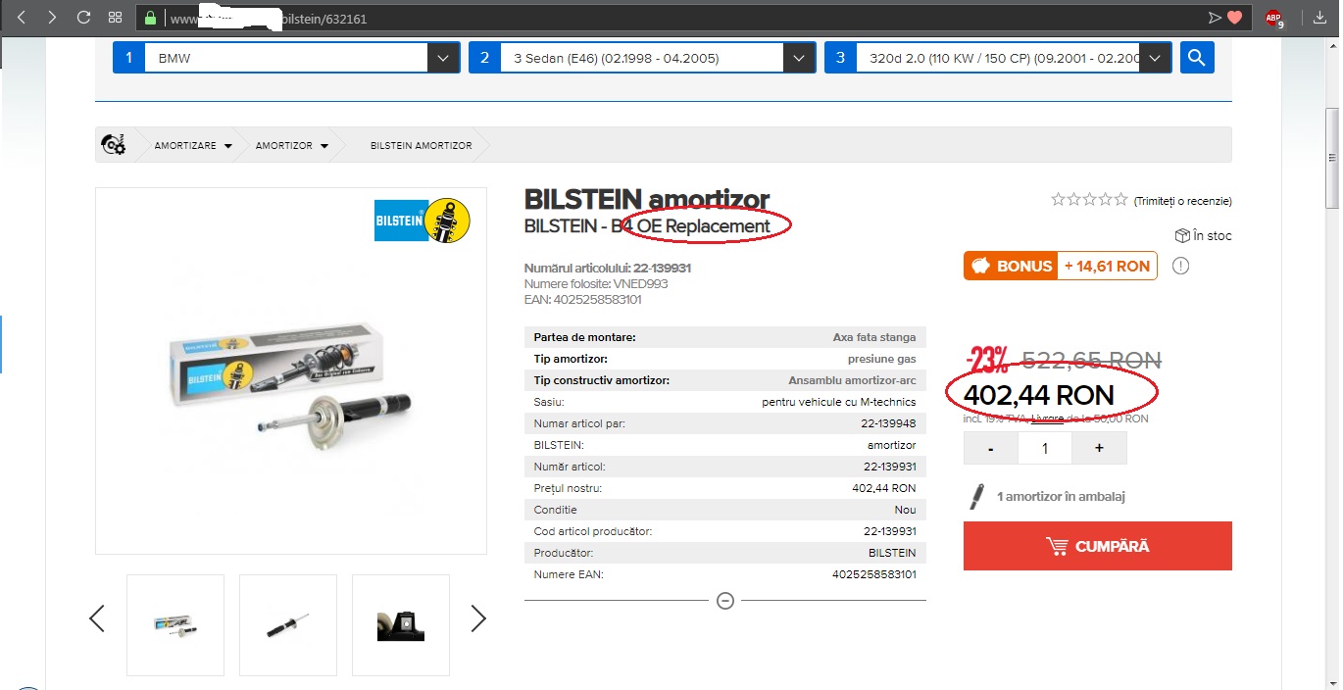Viewport: 1343px width, 690px height.
Task: Show next thumbnails with right arrow
Action: (478, 618)
